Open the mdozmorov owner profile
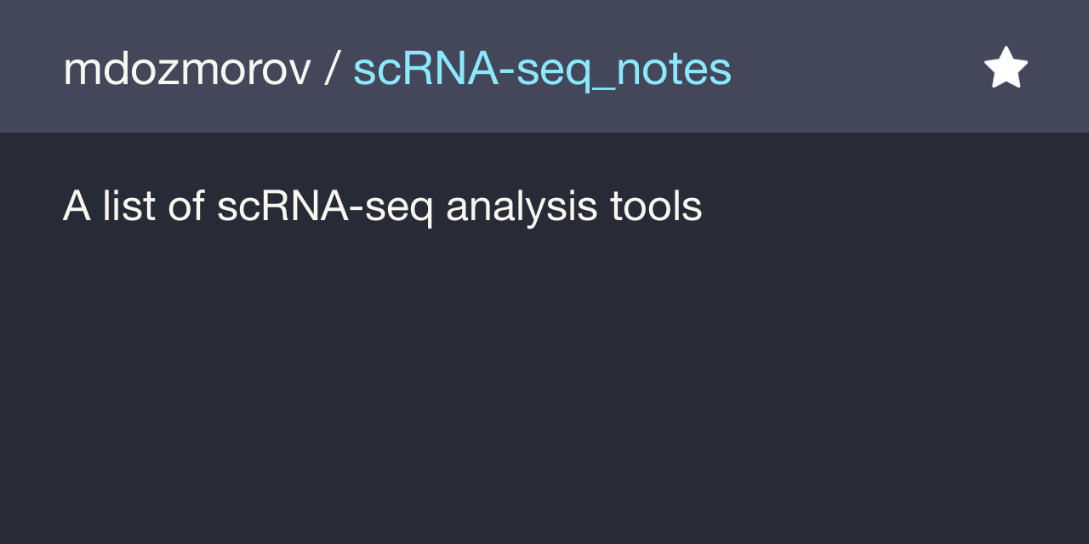This screenshot has width=1089, height=544. click(187, 70)
